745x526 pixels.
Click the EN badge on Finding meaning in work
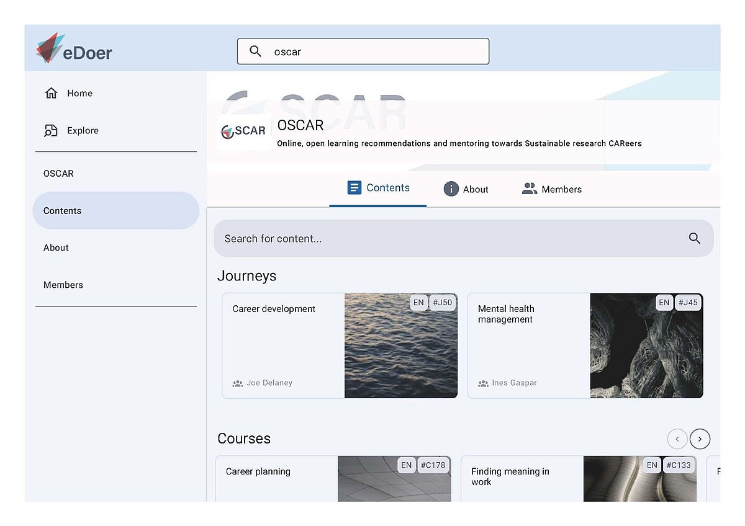651,465
